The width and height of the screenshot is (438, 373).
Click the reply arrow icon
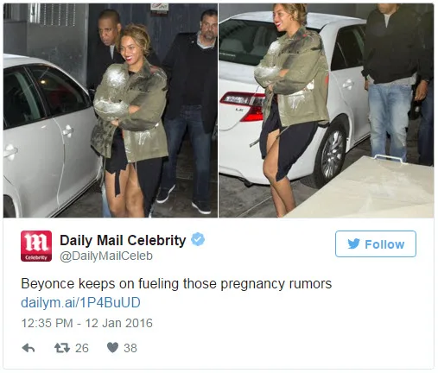pos(29,348)
